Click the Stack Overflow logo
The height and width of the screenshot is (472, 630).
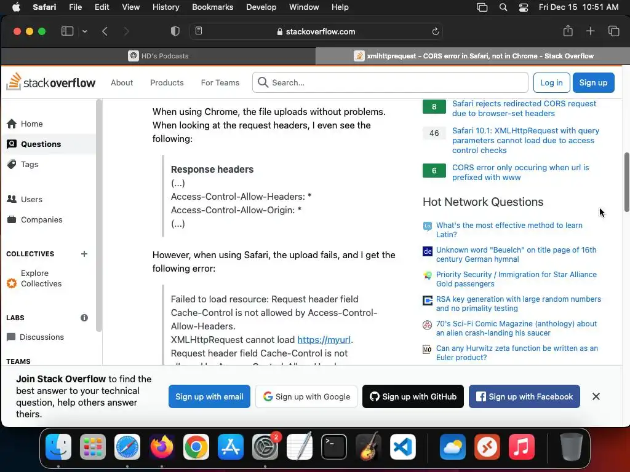[50, 82]
